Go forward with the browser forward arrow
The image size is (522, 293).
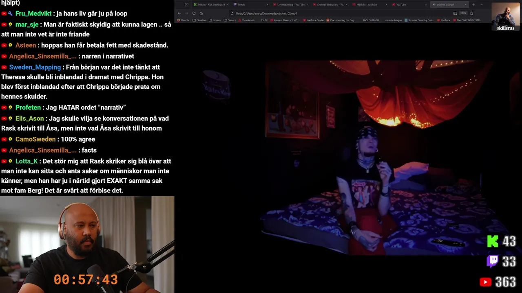point(186,13)
